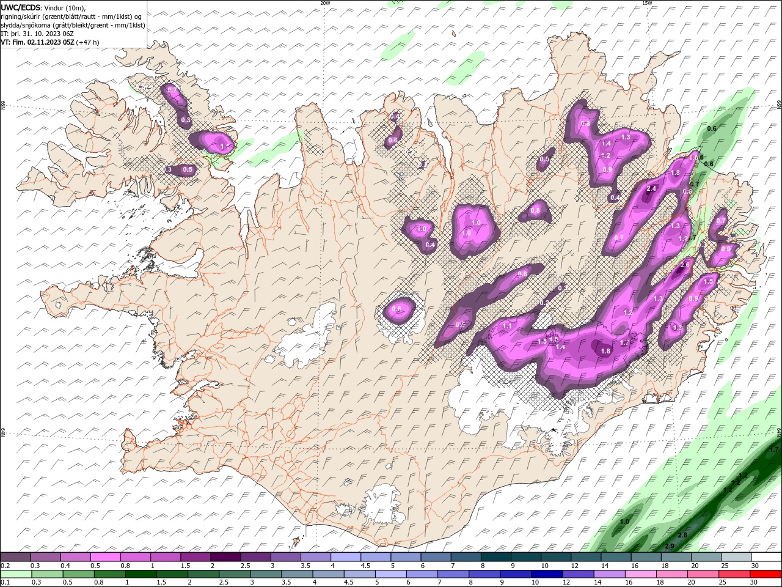Click the 2.4 snowfall value in east Iceland
The image size is (782, 587).
[651, 188]
